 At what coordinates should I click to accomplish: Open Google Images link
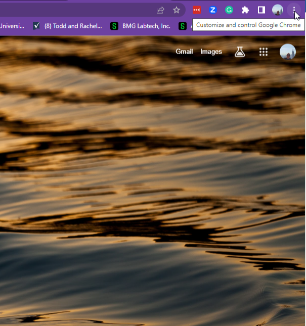tap(211, 52)
